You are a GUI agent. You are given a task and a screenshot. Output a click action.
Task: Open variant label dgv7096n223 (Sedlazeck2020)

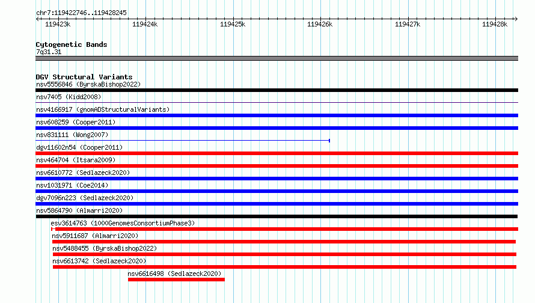(85, 198)
